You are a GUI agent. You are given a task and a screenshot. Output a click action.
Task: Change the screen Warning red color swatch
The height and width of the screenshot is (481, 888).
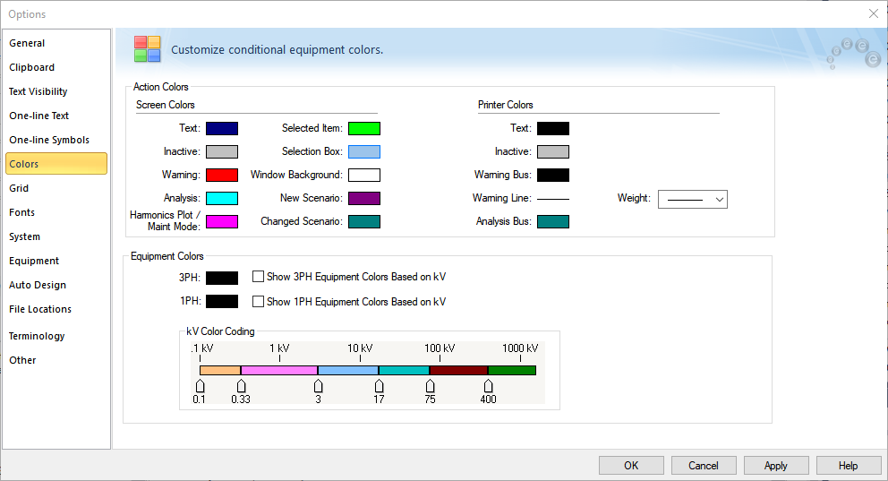tap(222, 176)
